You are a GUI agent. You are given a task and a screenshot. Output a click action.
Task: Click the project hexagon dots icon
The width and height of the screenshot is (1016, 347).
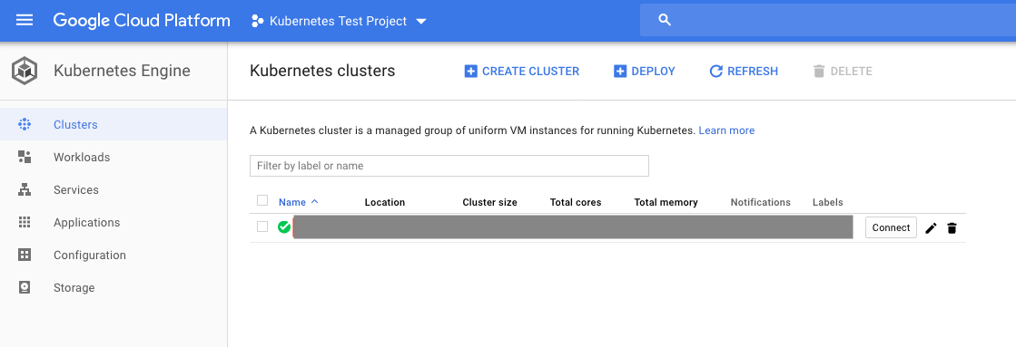click(257, 21)
